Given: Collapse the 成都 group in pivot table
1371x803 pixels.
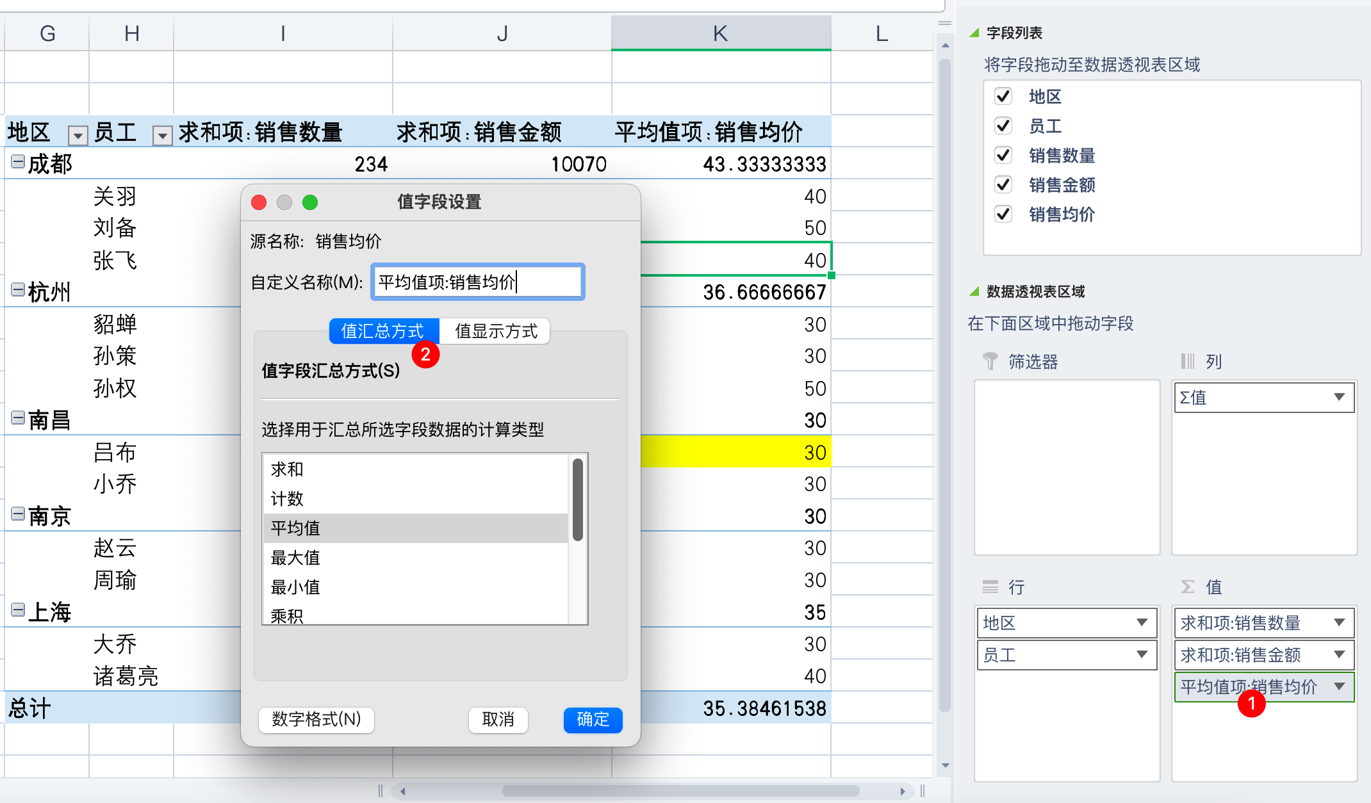Looking at the screenshot, I should 18,162.
